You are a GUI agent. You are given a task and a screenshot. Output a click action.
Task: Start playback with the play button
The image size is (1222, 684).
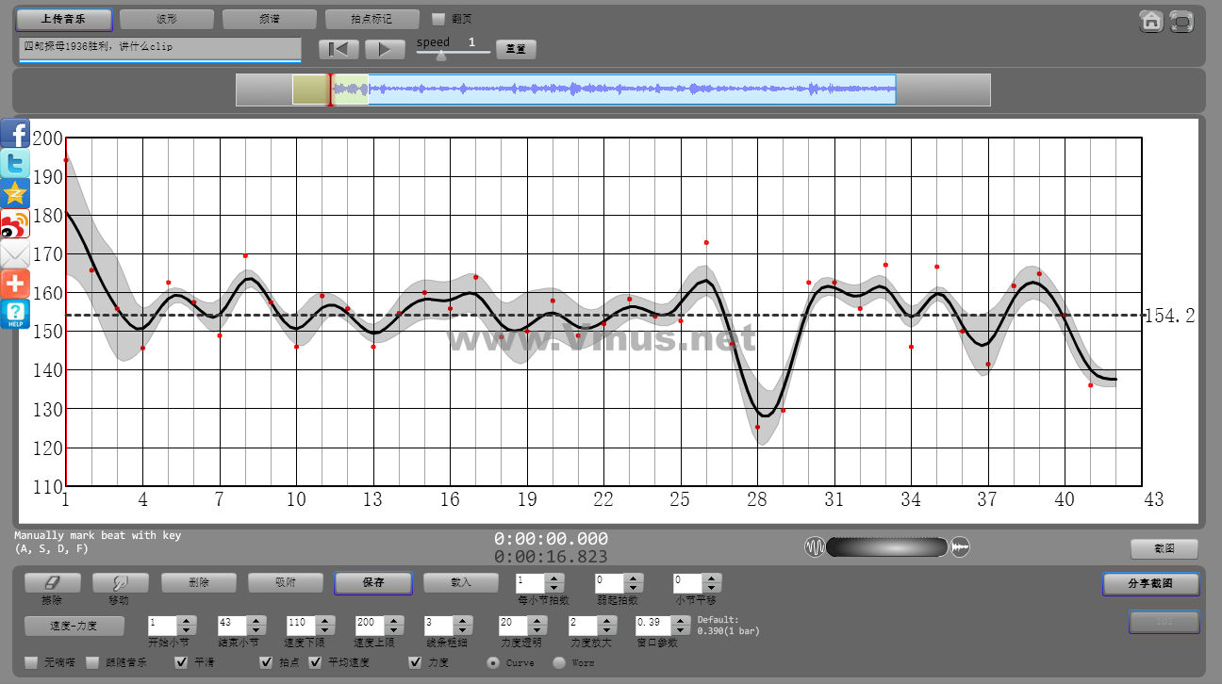pos(384,49)
